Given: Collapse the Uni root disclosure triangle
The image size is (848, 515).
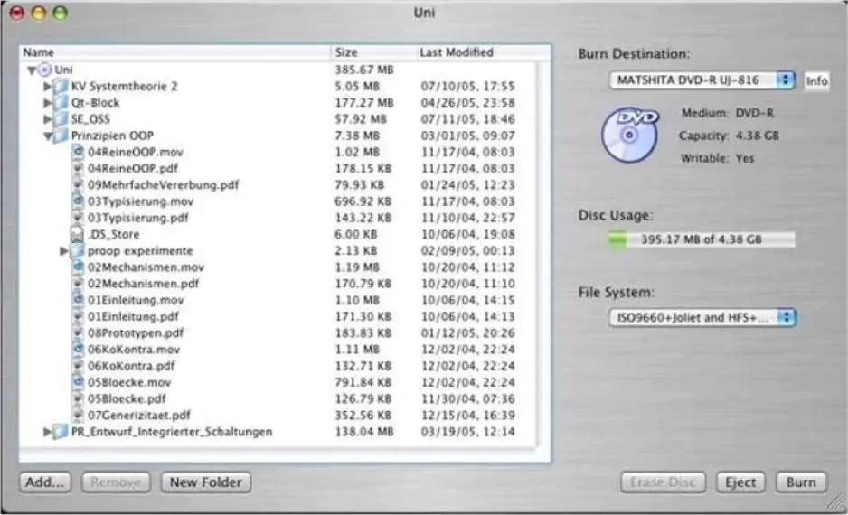Looking at the screenshot, I should 32,70.
